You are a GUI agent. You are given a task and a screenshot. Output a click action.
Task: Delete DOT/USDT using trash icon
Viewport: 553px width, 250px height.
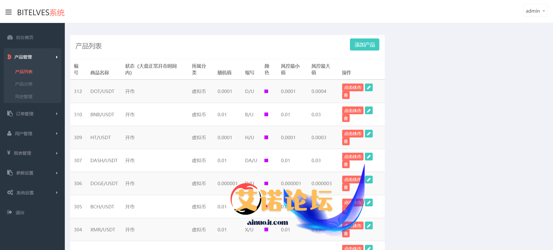click(346, 95)
